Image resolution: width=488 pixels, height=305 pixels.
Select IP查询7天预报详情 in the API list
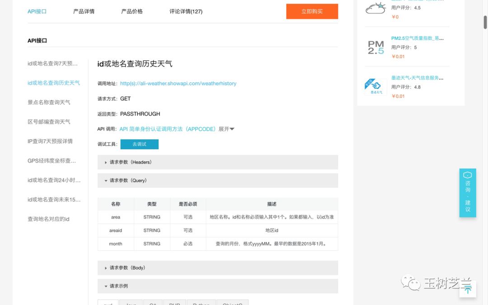click(50, 141)
